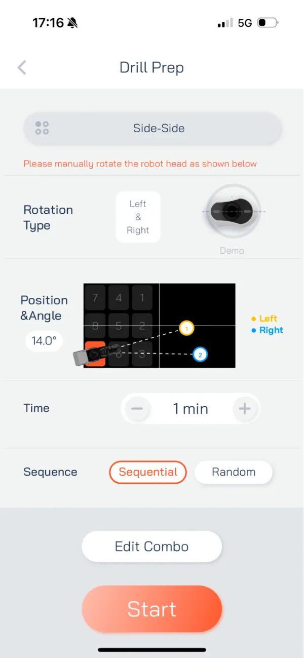The height and width of the screenshot is (658, 304).
Task: Choose Random sequence mode
Action: (234, 472)
